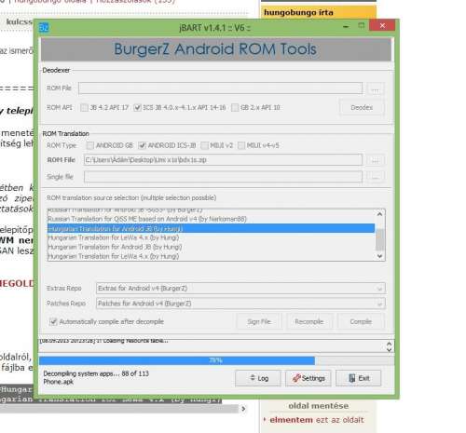Check MIUI v2 ROM type
Viewport: 466px width, 433px height.
pos(204,145)
